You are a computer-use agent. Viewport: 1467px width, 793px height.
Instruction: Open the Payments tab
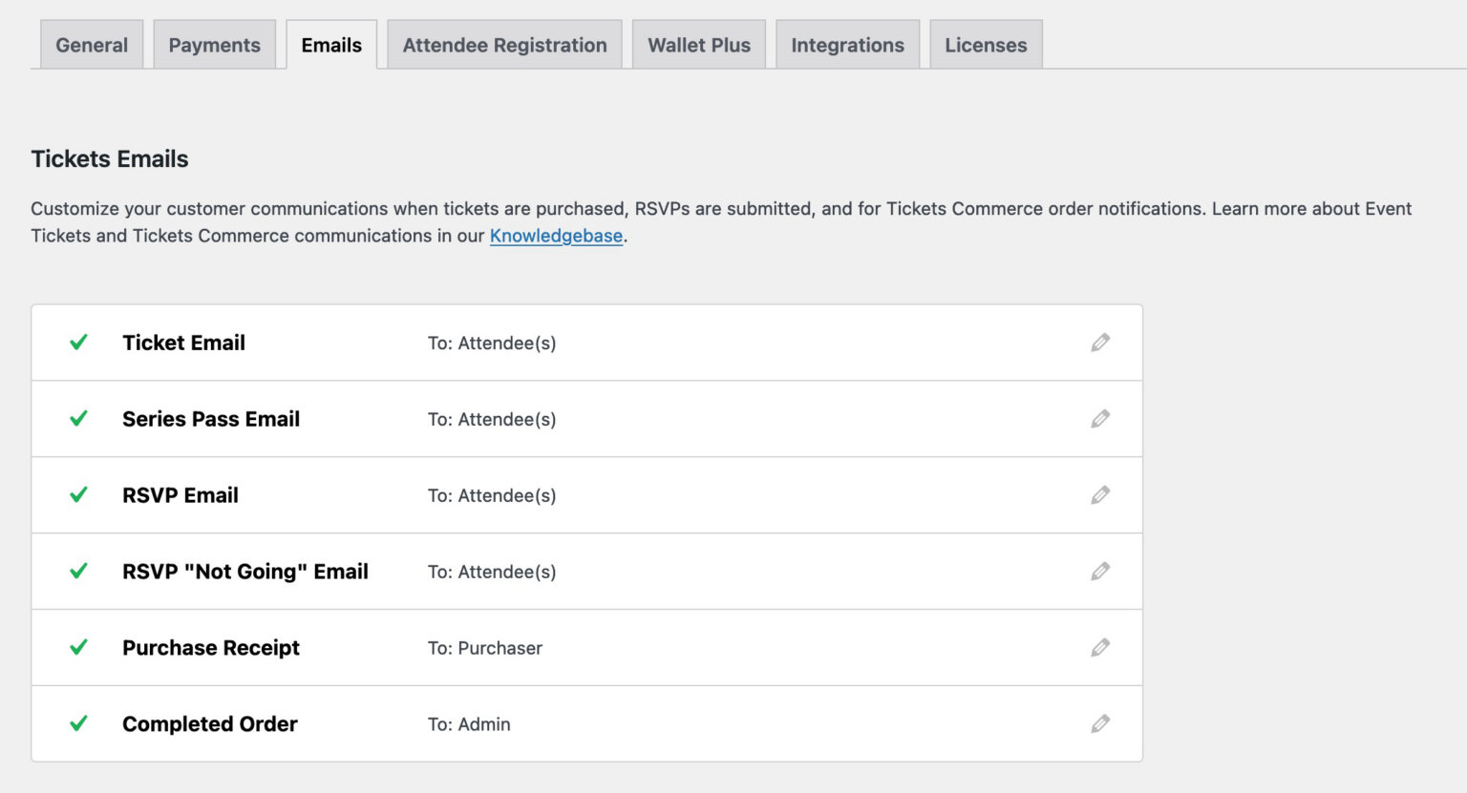tap(214, 45)
